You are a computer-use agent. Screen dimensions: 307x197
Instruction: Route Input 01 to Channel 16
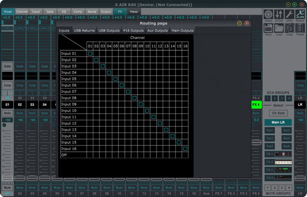pos(185,54)
